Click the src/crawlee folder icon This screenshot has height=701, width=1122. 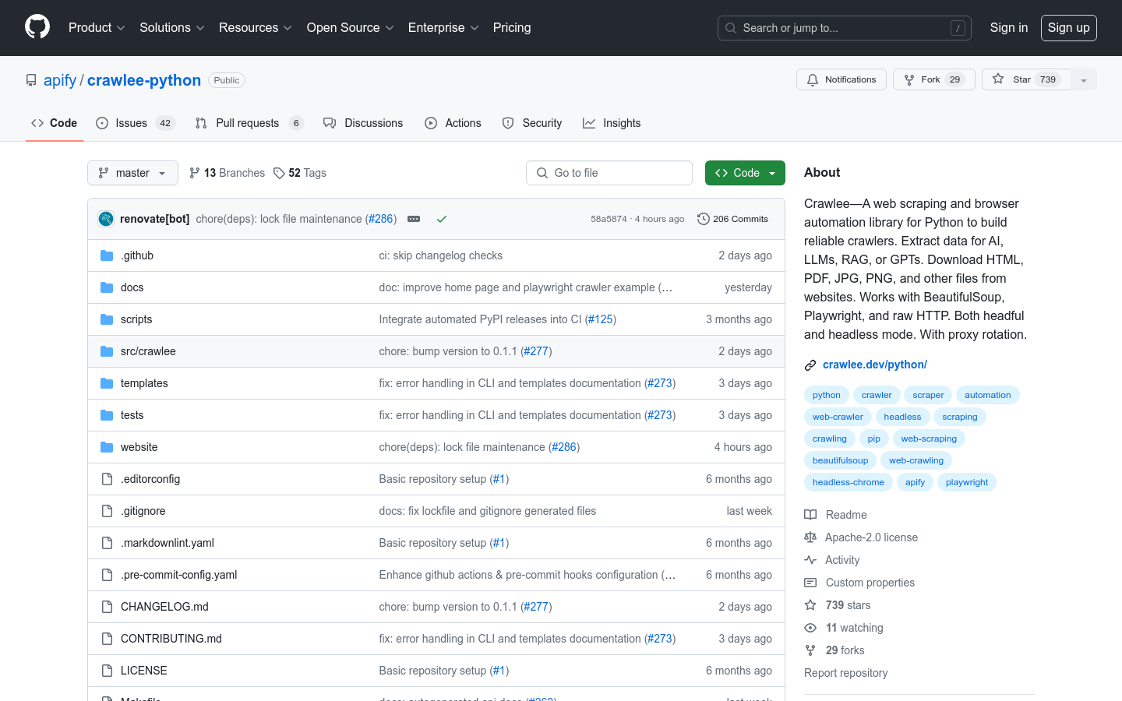pos(107,351)
